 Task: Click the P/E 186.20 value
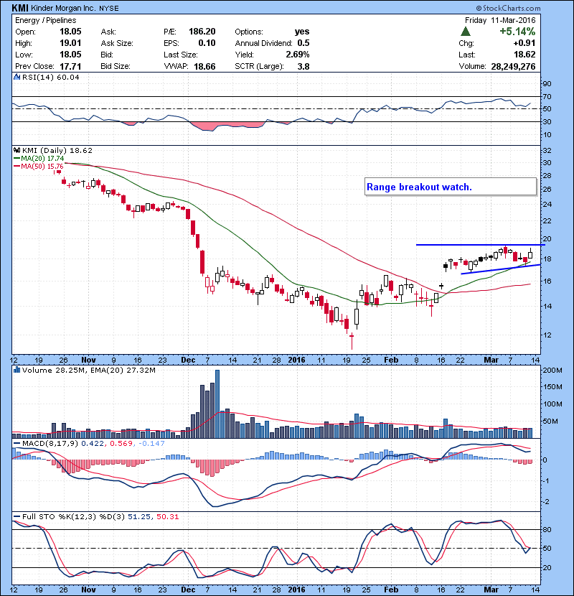[202, 32]
